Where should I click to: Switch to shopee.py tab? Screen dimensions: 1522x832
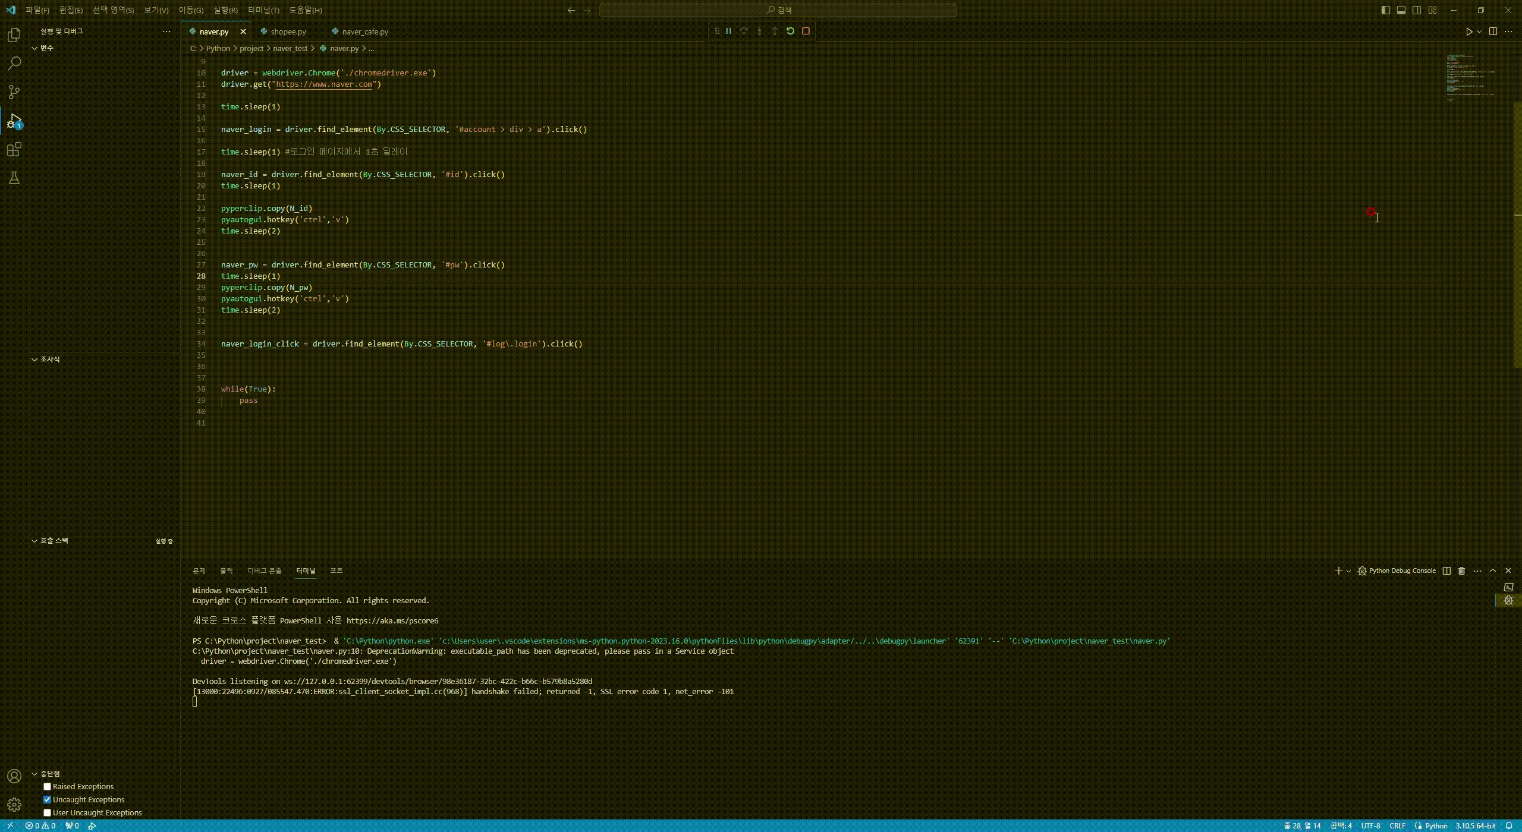pyautogui.click(x=288, y=31)
